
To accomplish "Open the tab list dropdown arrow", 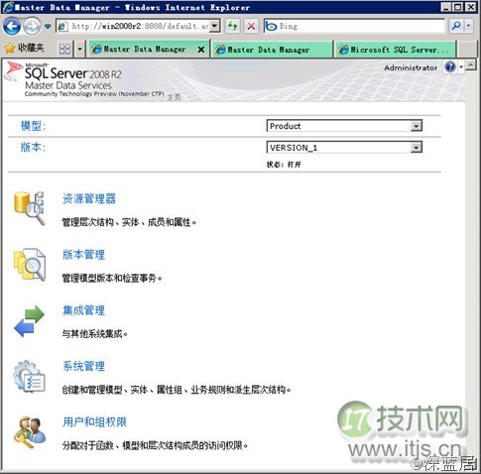I will 79,50.
